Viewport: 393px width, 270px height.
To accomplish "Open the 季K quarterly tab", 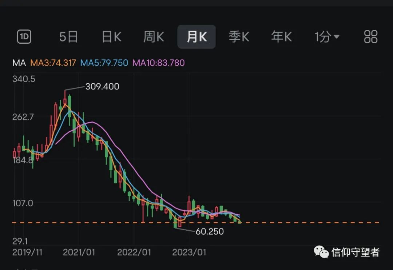I will pyautogui.click(x=239, y=37).
